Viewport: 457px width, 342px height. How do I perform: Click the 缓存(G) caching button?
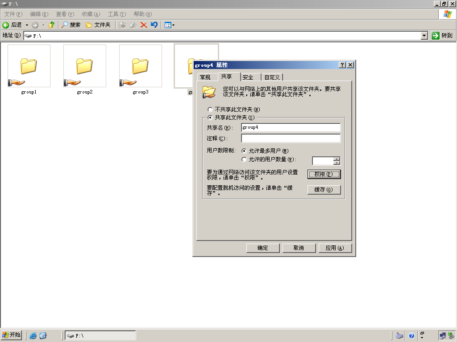click(324, 190)
